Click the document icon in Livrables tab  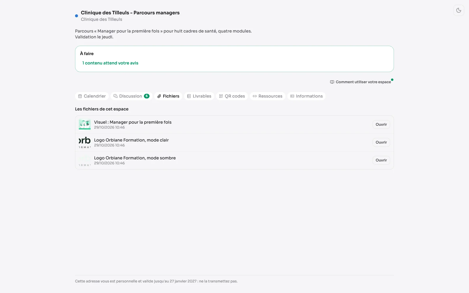pos(189,96)
